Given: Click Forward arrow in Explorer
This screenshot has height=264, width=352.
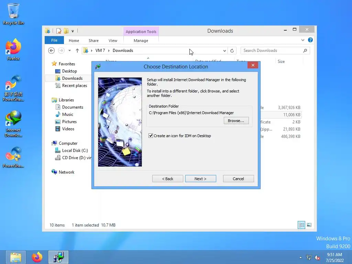Looking at the screenshot, I should pos(61,51).
